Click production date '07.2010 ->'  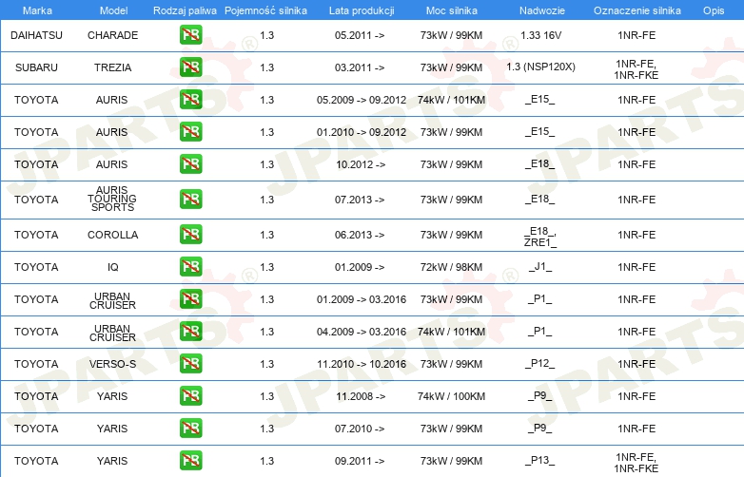360,429
